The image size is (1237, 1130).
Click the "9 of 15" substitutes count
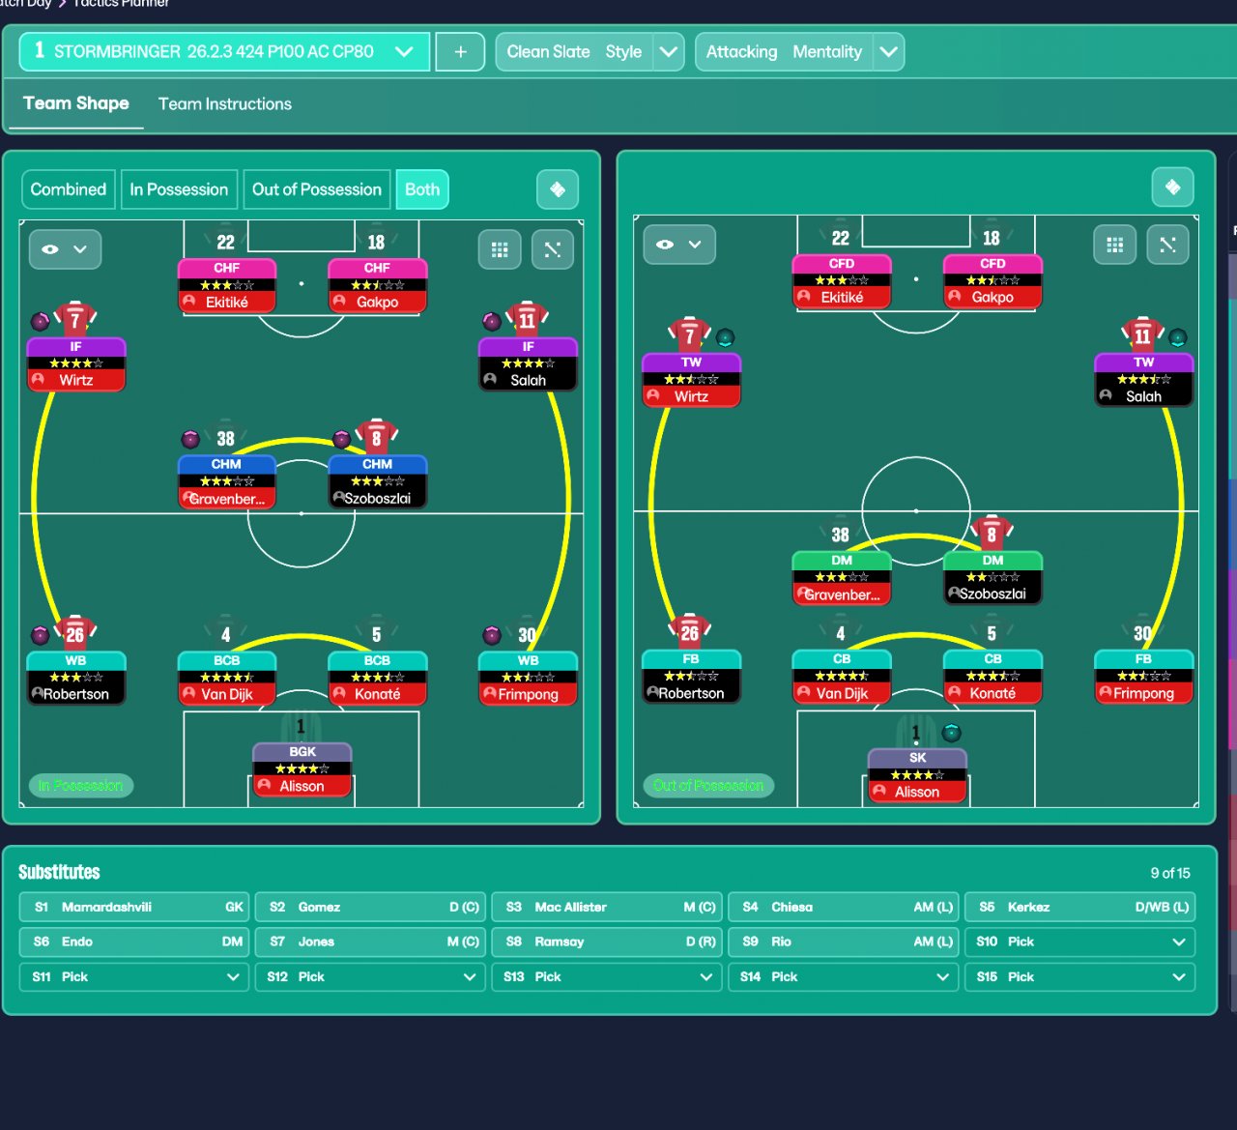(1170, 873)
